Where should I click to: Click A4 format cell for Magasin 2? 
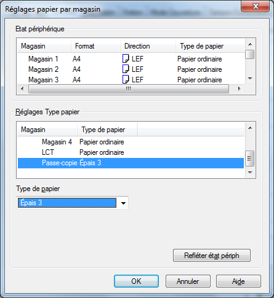click(x=76, y=69)
